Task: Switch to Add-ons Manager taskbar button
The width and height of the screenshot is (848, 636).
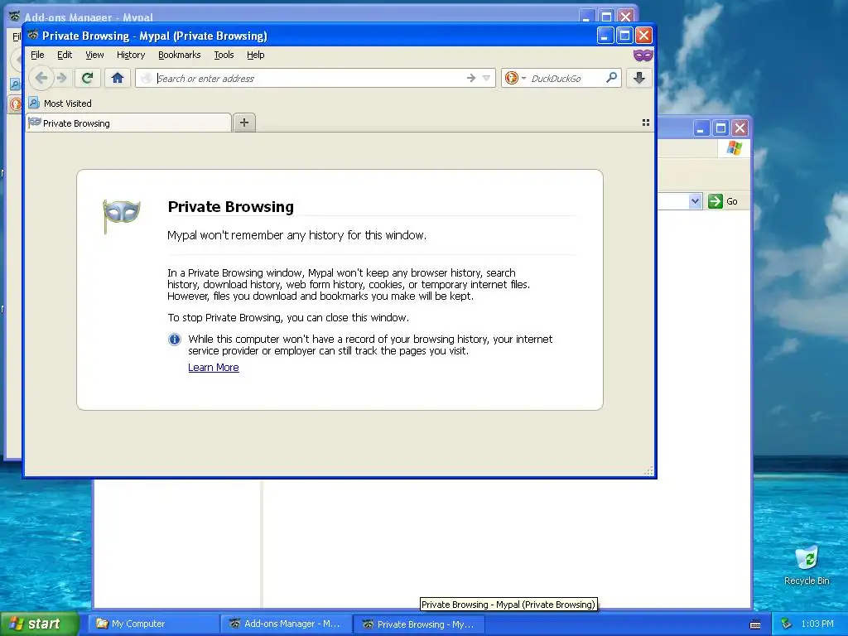Action: [x=286, y=624]
